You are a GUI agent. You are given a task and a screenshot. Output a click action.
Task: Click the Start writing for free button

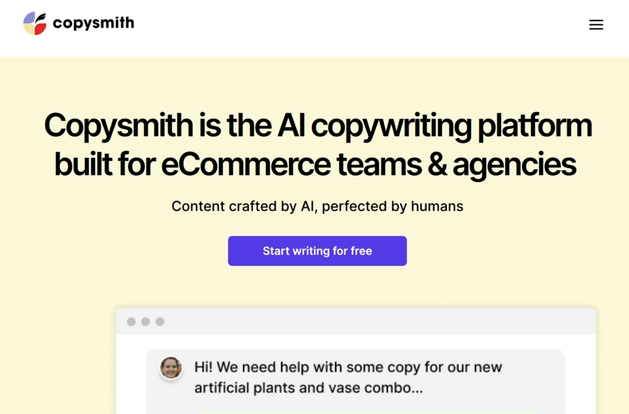coord(317,251)
